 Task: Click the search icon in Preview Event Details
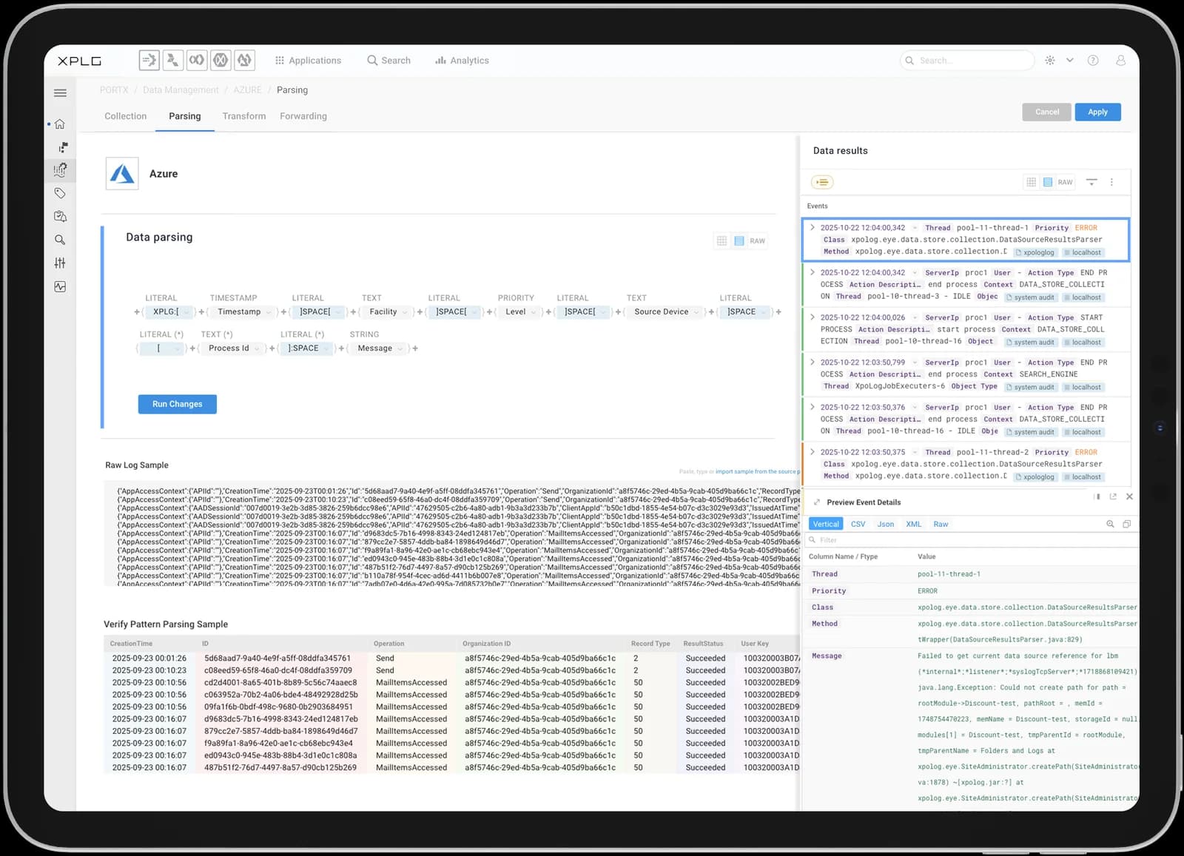tap(1110, 524)
